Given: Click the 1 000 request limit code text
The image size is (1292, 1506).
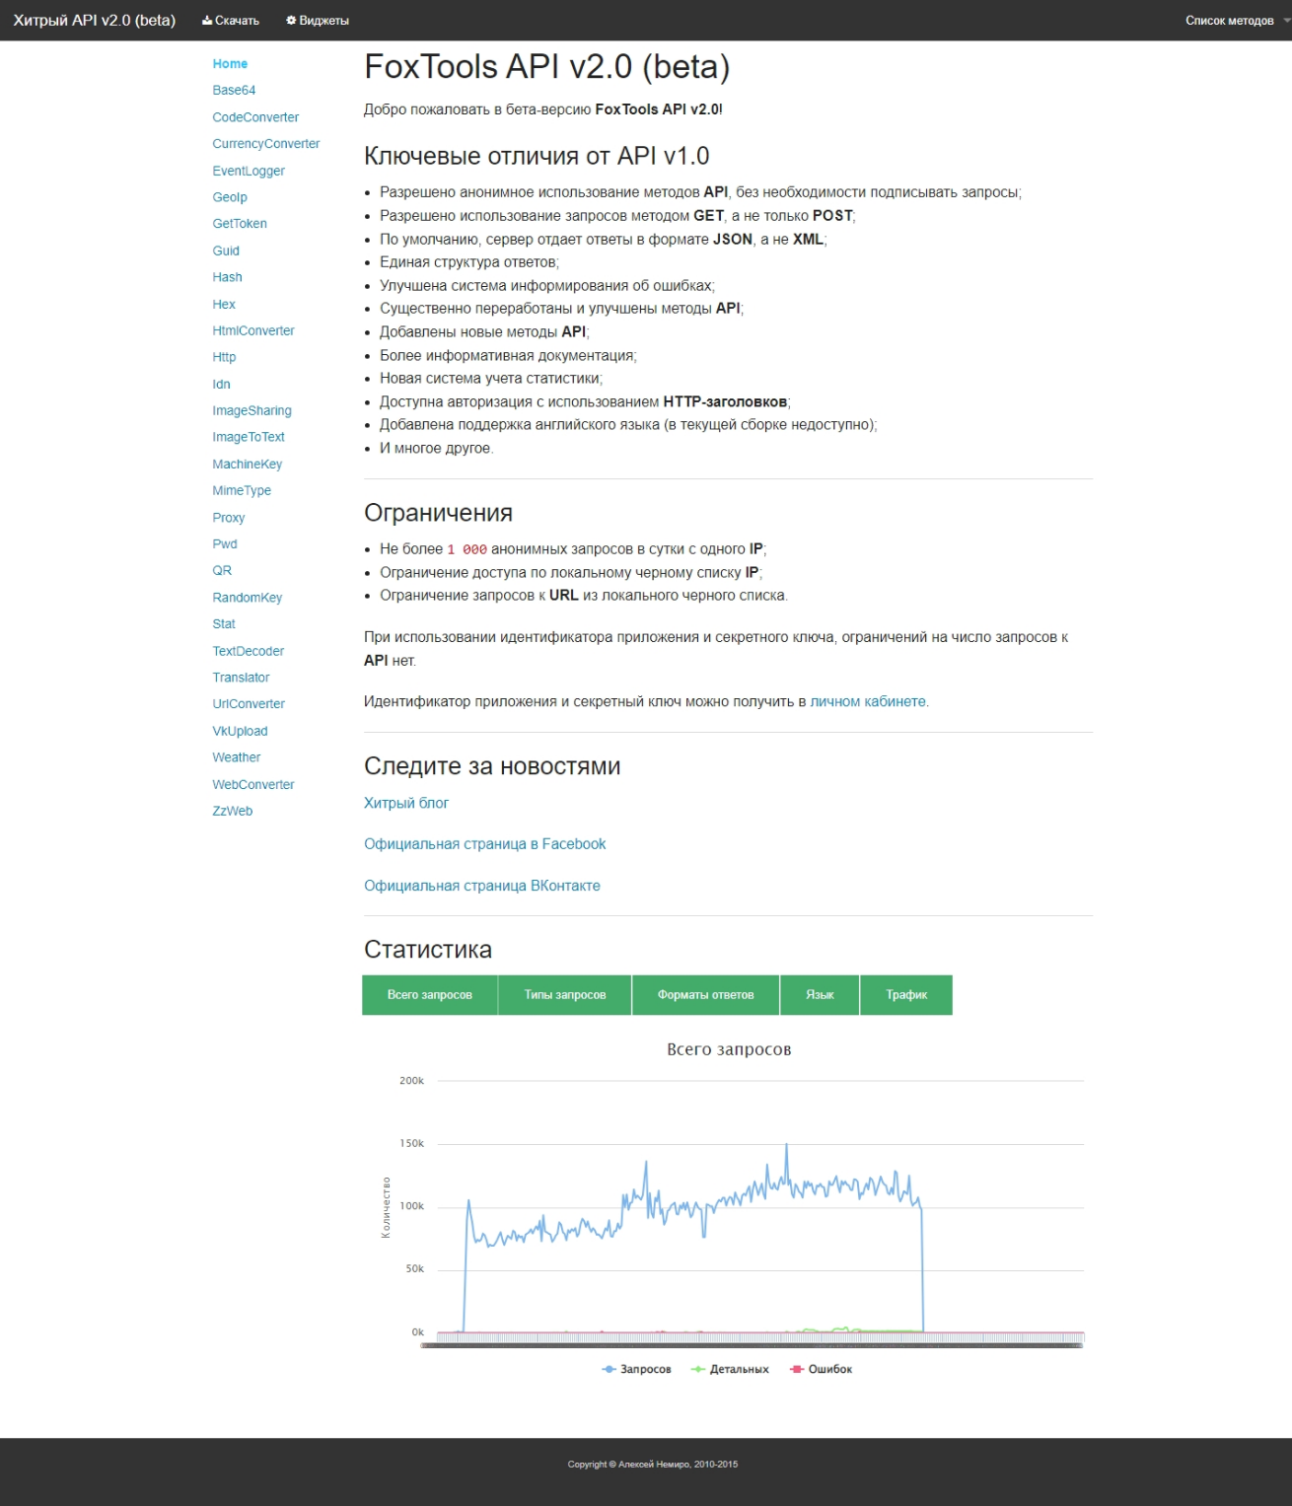Looking at the screenshot, I should click(467, 550).
